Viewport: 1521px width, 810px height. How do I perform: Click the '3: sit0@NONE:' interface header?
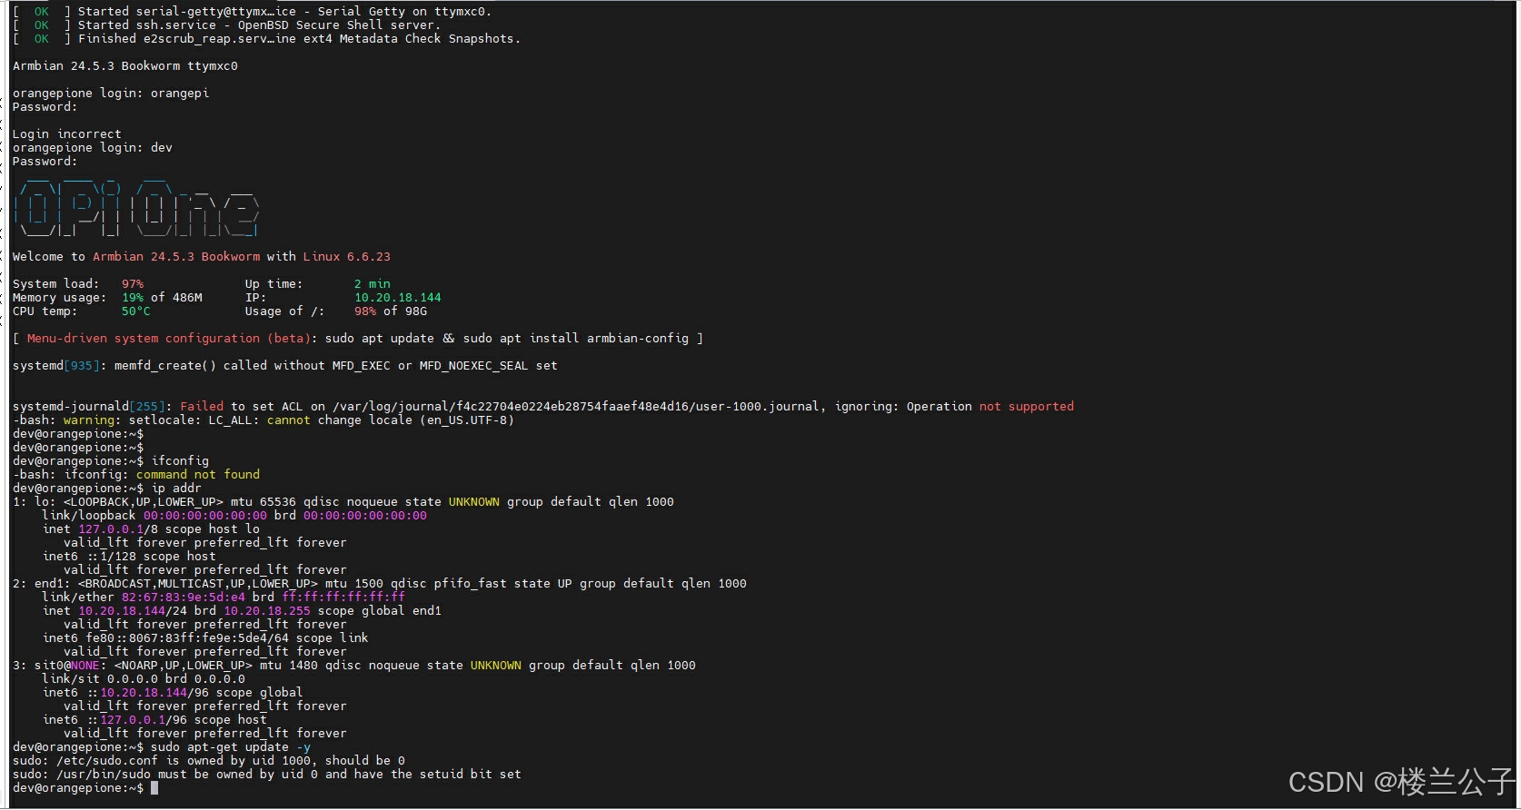pyautogui.click(x=60, y=666)
